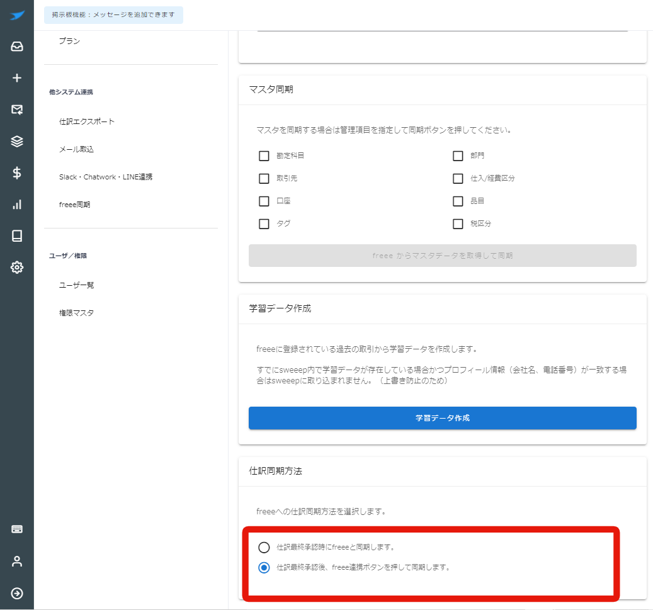
Task: Click the 掲示板機能 message banner
Action: pyautogui.click(x=113, y=15)
